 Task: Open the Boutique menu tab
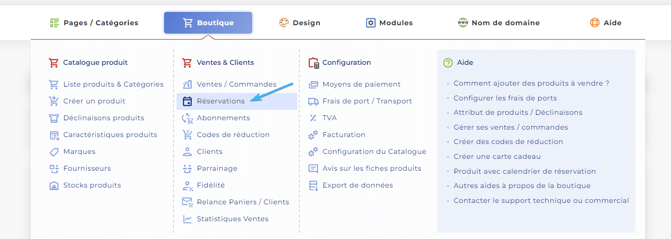click(208, 23)
